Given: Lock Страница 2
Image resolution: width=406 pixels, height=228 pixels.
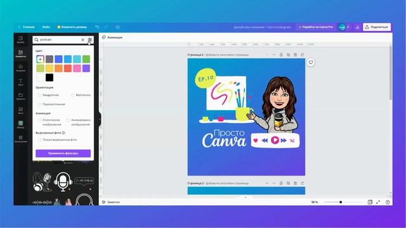Looking at the screenshot, I should pos(281,183).
